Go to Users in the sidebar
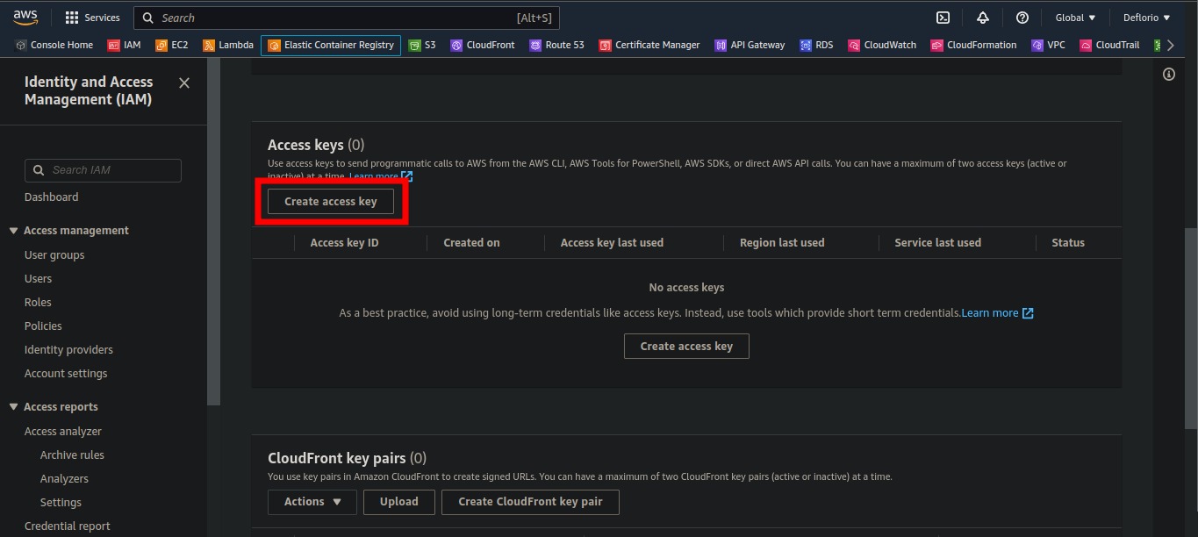The width and height of the screenshot is (1198, 537). (38, 278)
